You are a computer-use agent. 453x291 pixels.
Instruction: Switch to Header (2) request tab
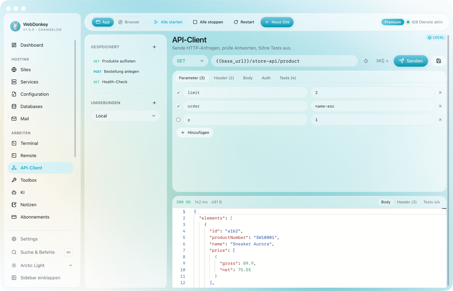(224, 78)
